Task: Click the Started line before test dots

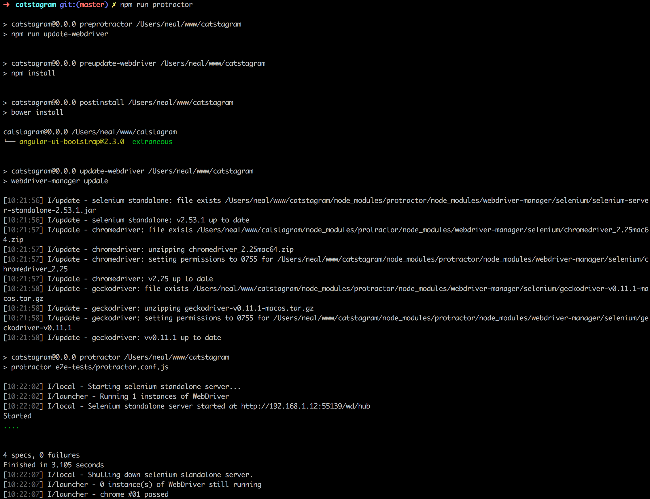Action: point(17,416)
